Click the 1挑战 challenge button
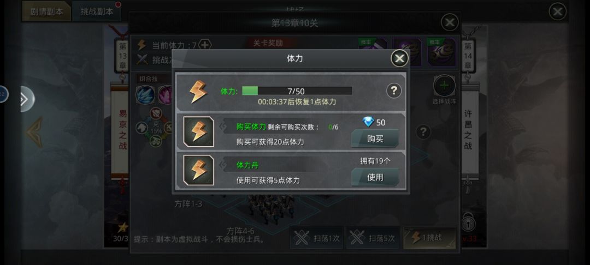Screen dimensions: 590x265 point(429,238)
